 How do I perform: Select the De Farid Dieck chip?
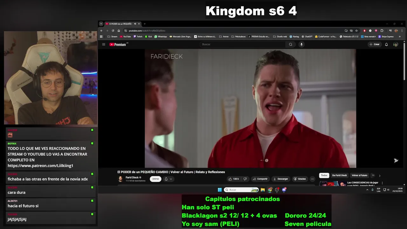tap(340, 176)
